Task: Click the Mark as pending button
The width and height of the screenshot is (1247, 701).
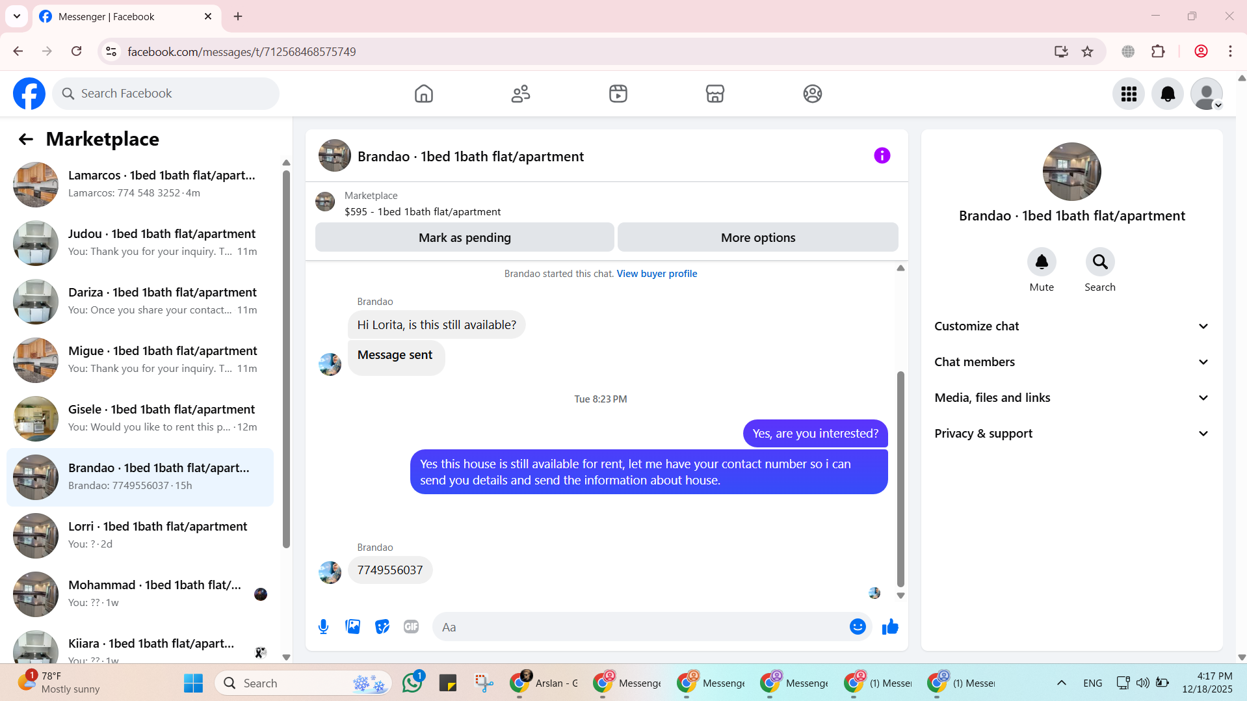Action: click(464, 237)
